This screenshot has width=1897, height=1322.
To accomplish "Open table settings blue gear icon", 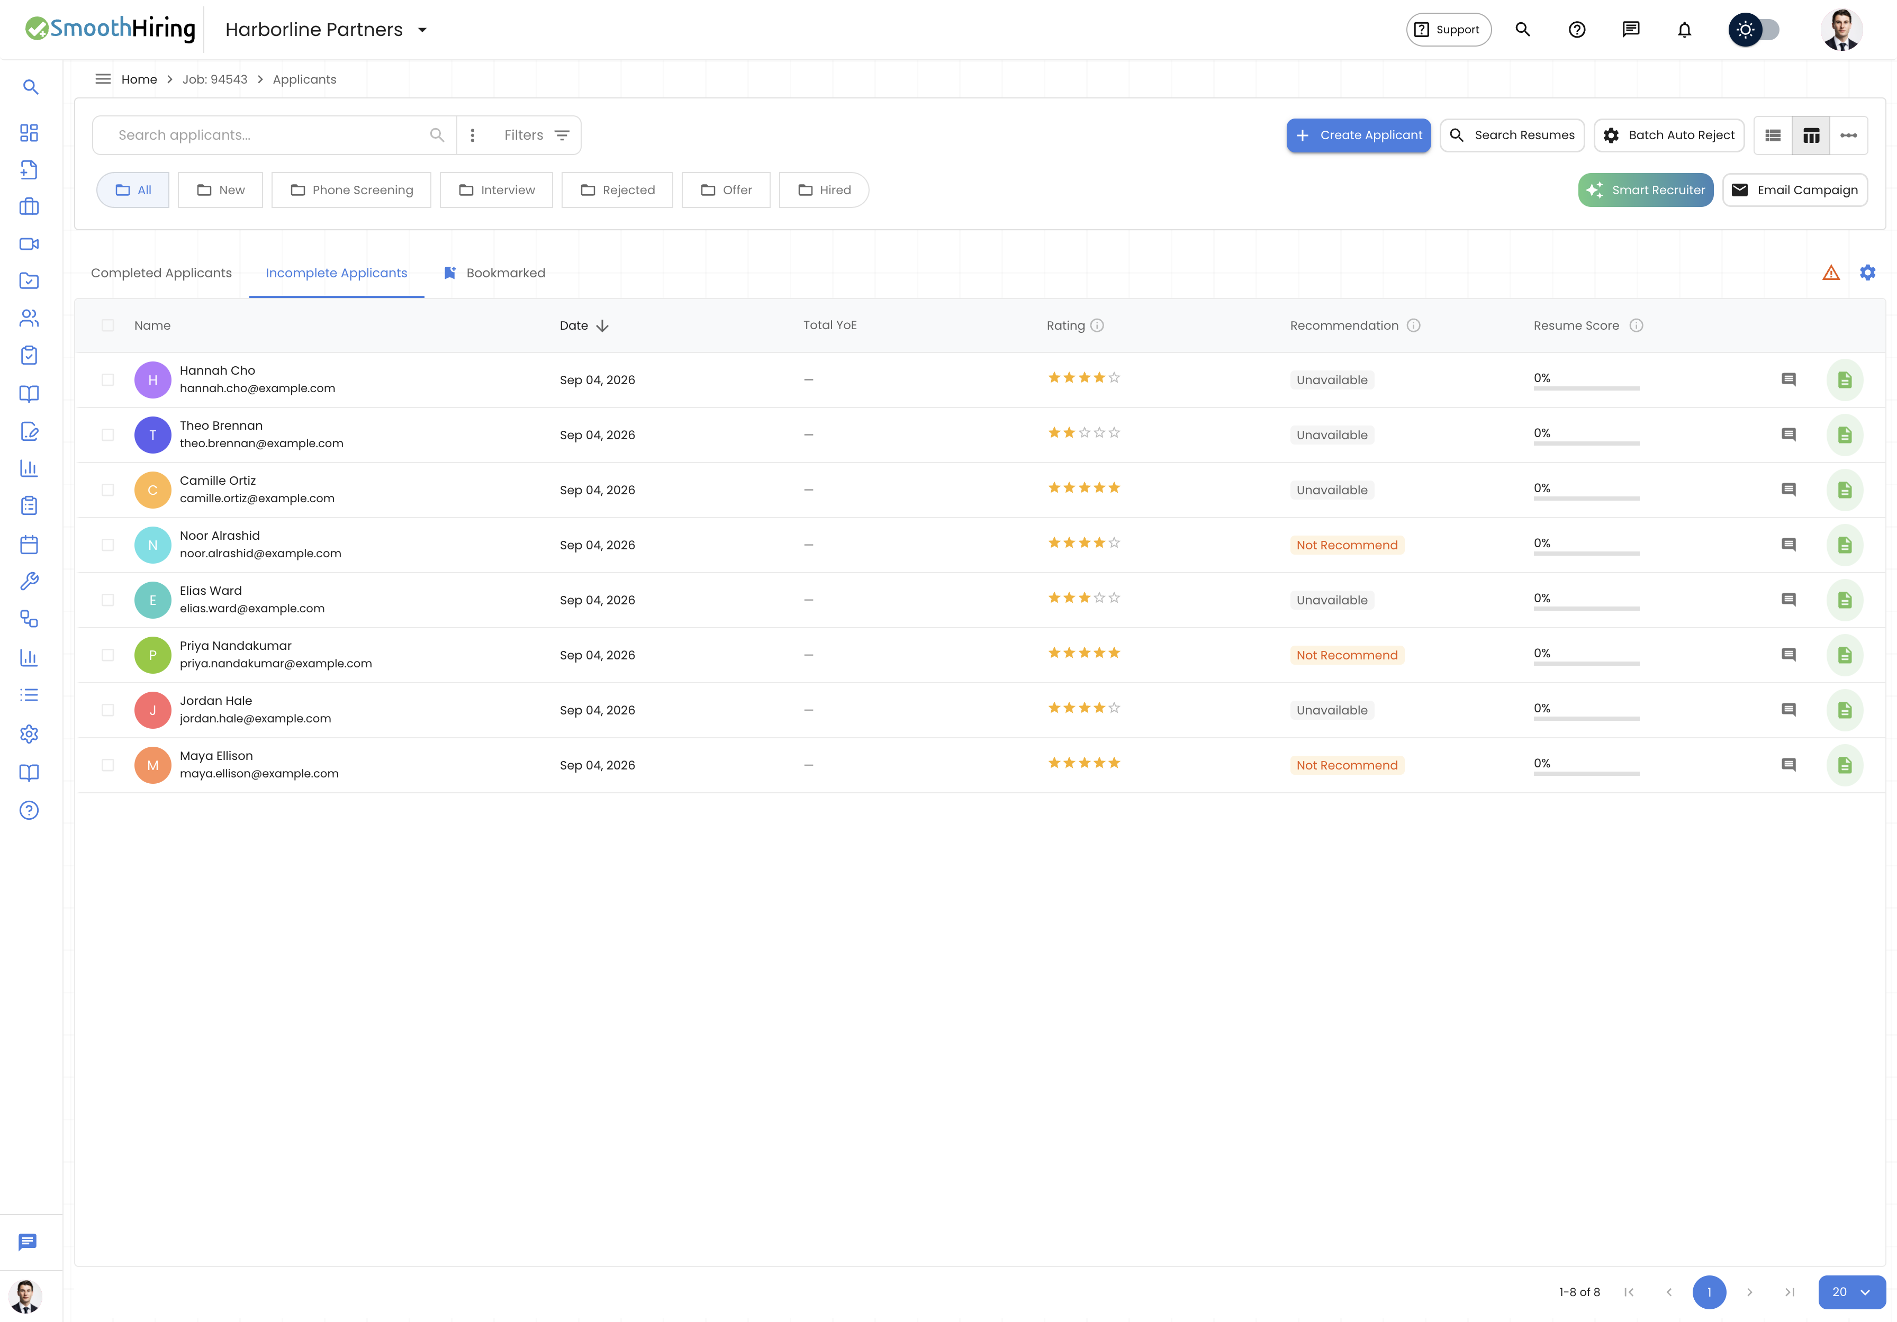I will pyautogui.click(x=1867, y=273).
